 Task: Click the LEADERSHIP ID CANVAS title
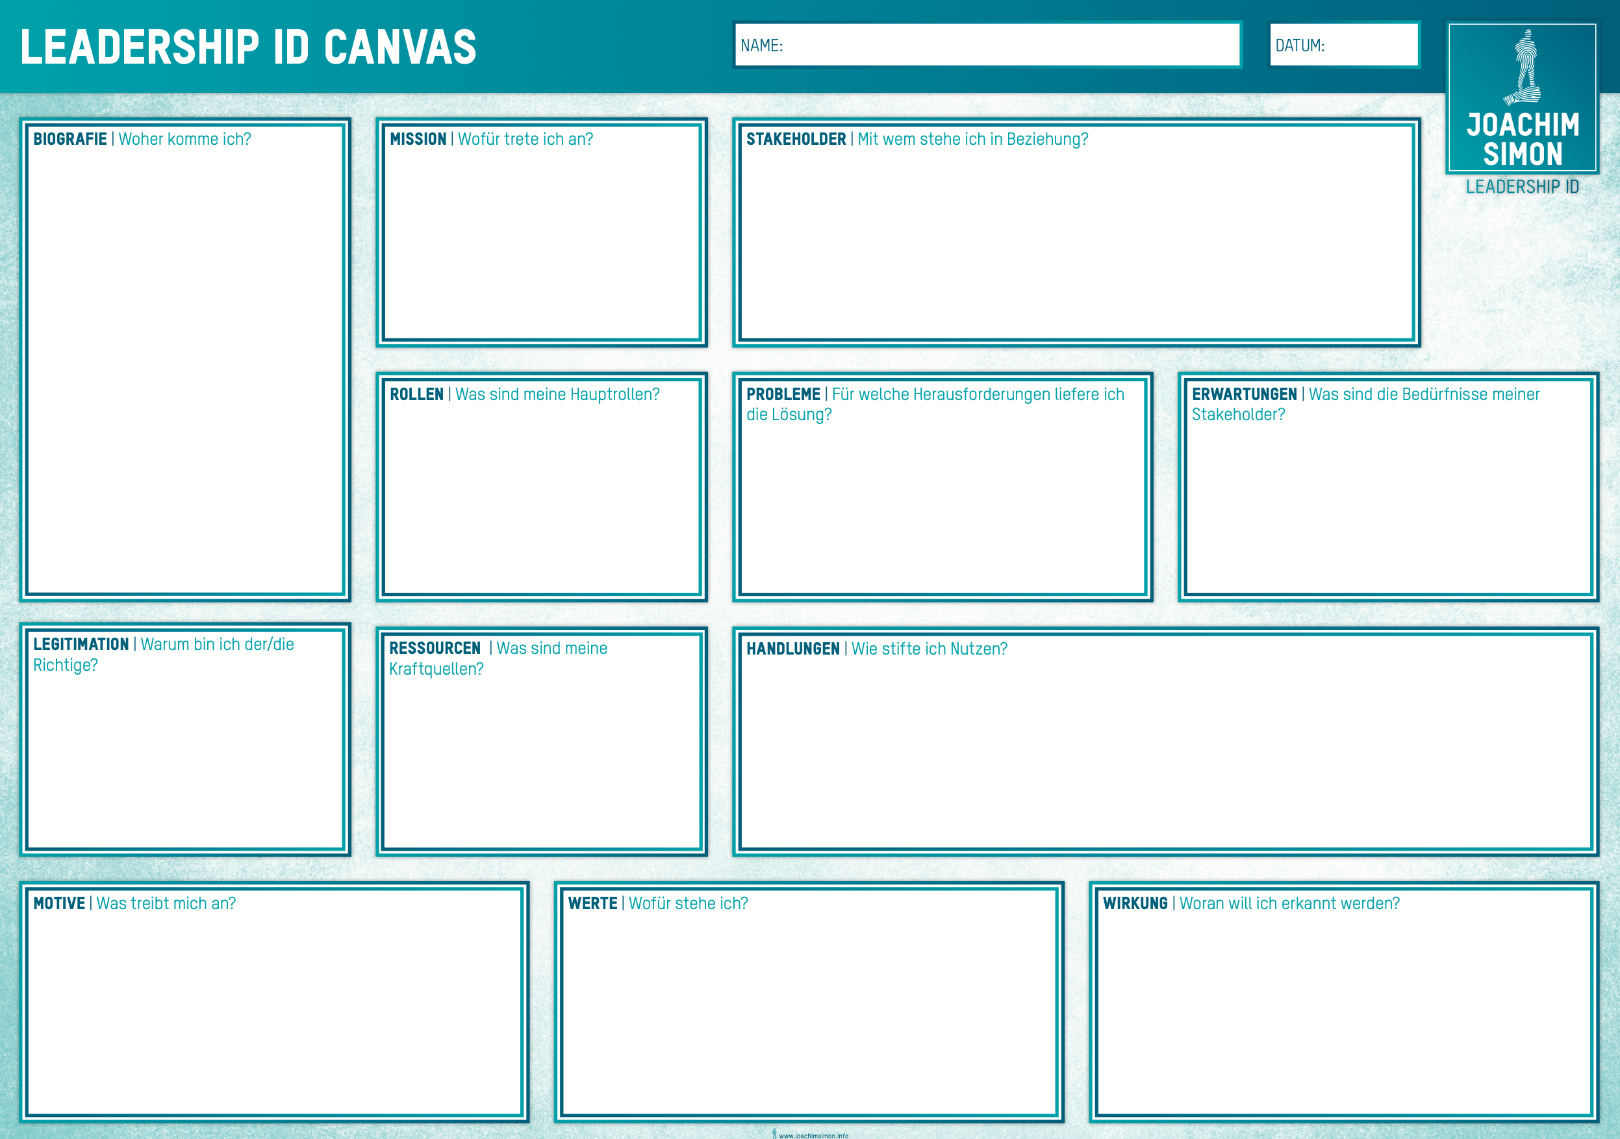point(248,47)
